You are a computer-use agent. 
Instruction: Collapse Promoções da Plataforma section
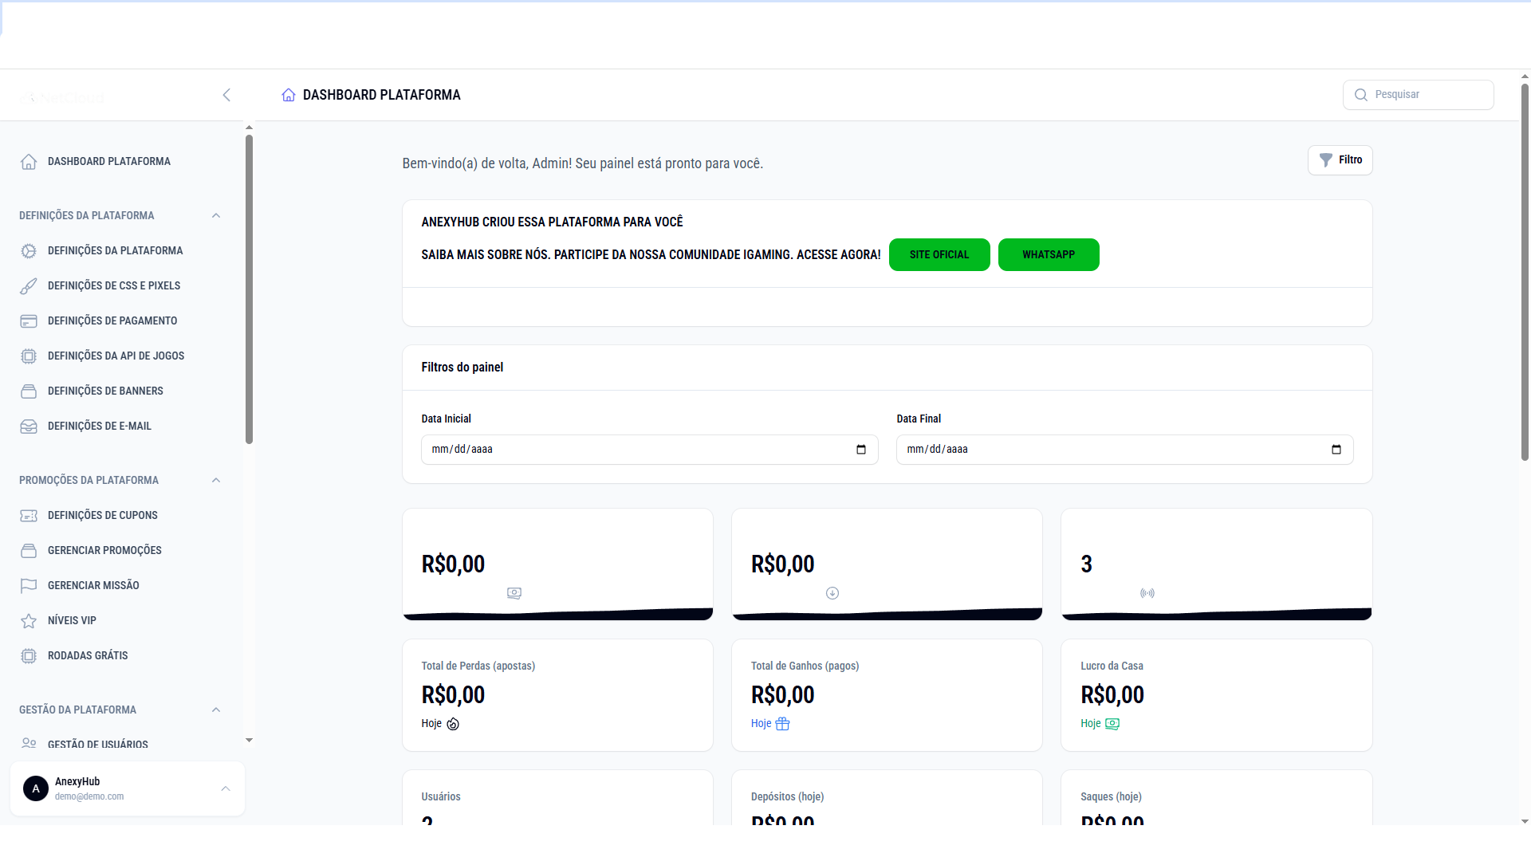coord(216,481)
